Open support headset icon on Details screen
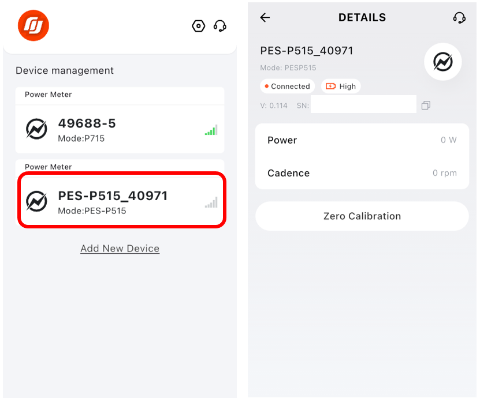Screen dimensions: 480x402 [459, 18]
